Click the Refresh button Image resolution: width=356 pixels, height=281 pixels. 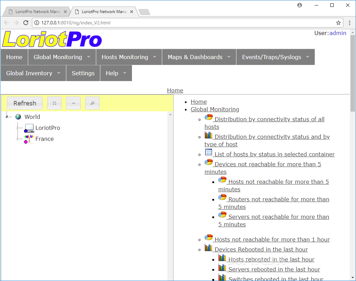pyautogui.click(x=25, y=103)
